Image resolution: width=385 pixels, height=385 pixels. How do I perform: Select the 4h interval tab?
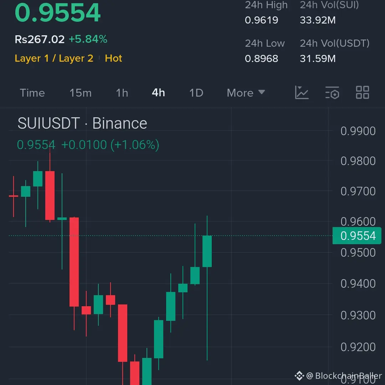click(158, 93)
